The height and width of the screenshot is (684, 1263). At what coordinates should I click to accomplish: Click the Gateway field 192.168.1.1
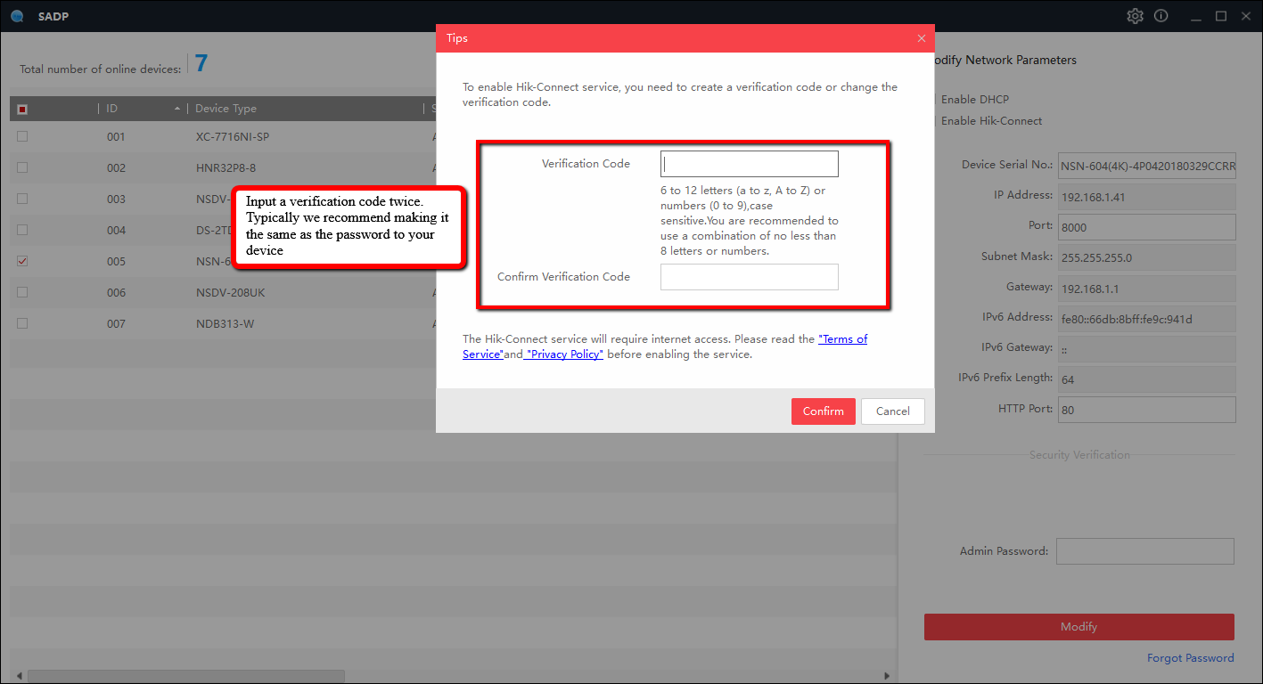pyautogui.click(x=1146, y=289)
